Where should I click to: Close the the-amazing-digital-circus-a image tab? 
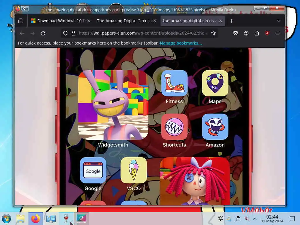(221, 21)
